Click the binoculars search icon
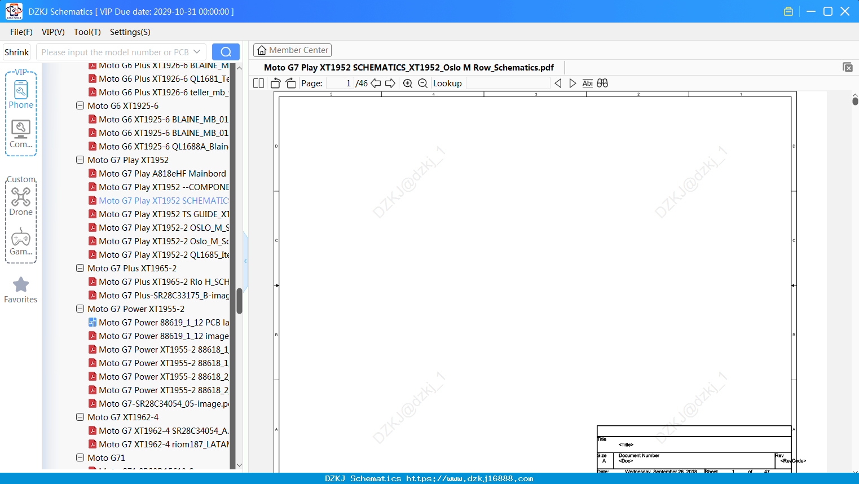859x484 pixels. point(602,83)
